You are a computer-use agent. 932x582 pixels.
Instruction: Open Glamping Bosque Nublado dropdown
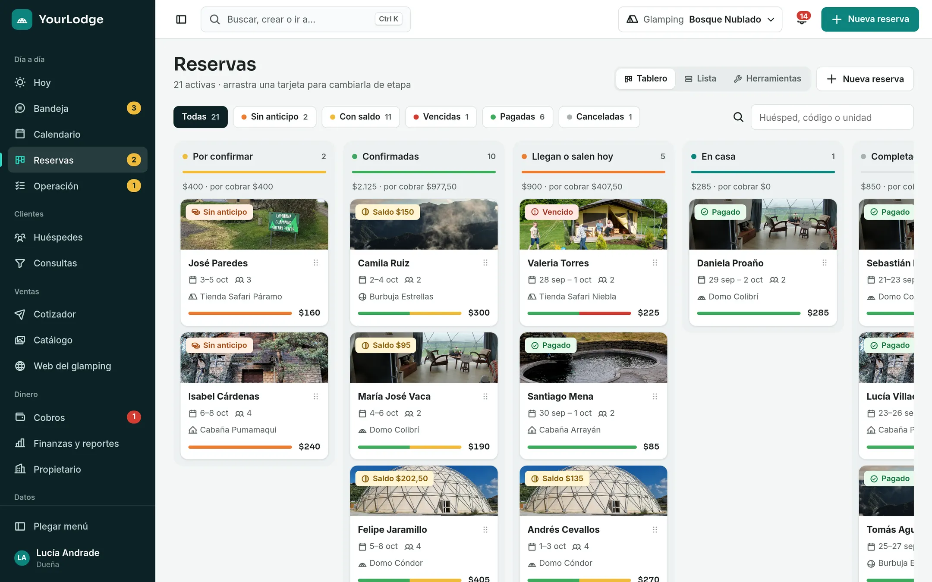[x=700, y=19]
